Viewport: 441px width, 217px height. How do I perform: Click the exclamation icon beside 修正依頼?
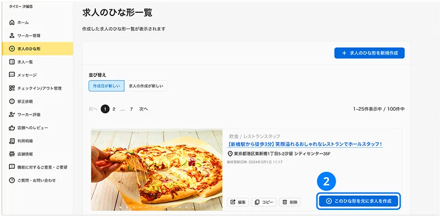click(12, 101)
